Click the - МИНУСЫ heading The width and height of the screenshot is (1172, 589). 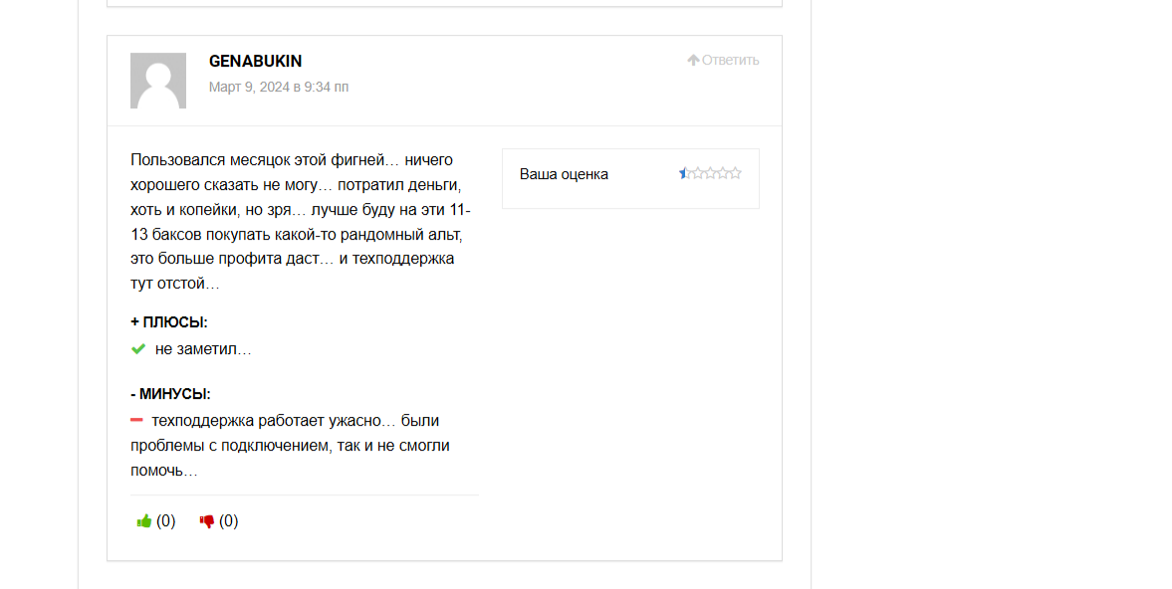[x=170, y=394]
